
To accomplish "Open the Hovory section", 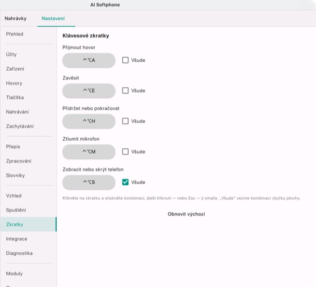I will tap(14, 83).
